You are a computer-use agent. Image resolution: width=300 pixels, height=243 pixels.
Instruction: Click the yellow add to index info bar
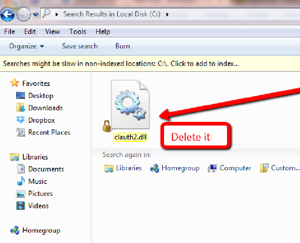pyautogui.click(x=121, y=64)
